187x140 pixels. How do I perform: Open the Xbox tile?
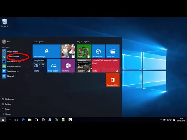[84, 51]
